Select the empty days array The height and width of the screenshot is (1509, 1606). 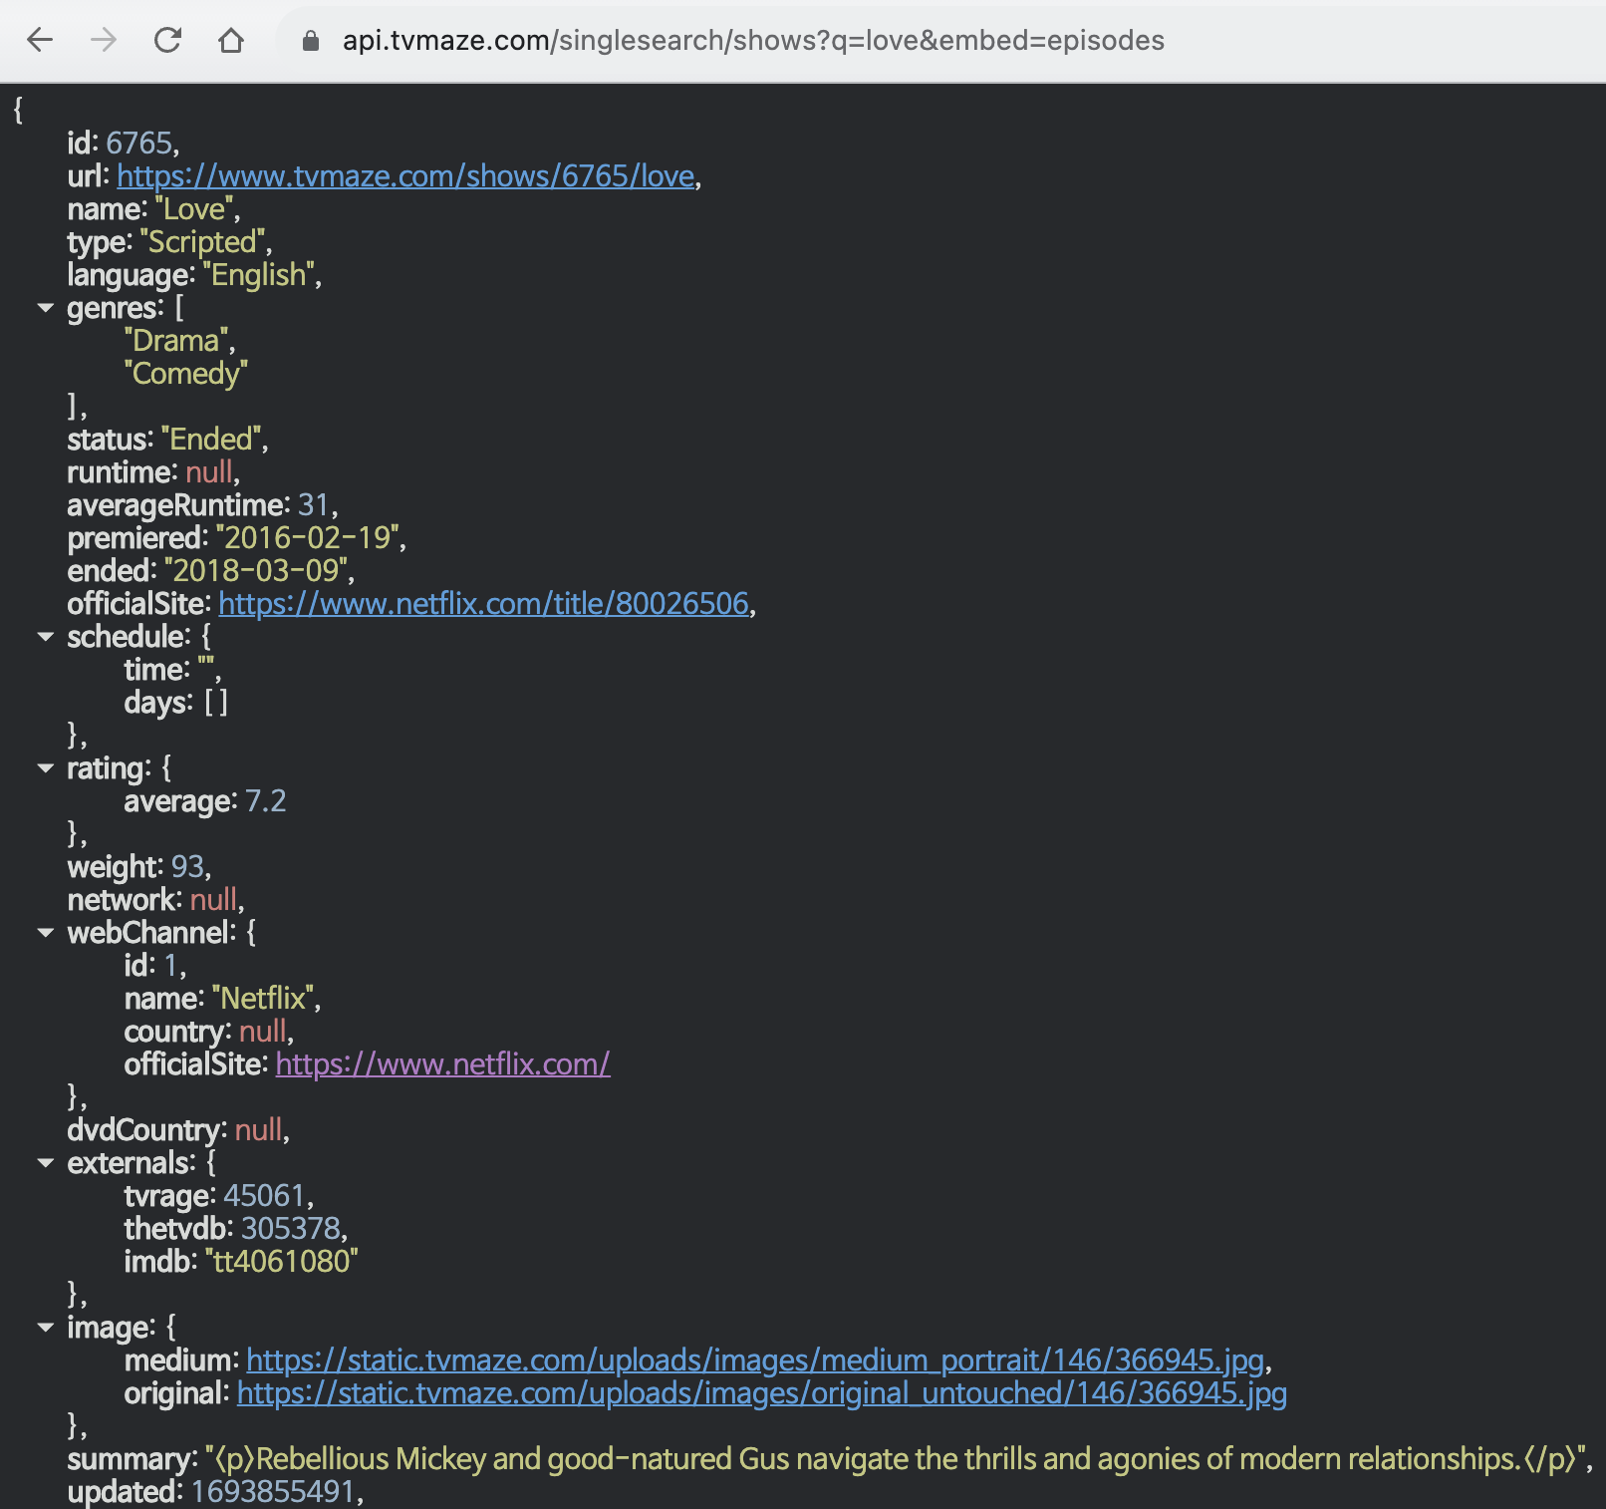216,703
